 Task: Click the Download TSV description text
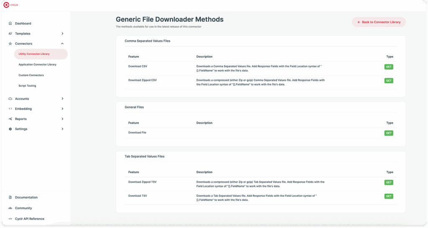point(257,198)
